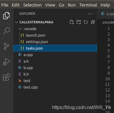Open the b.h header file
This screenshot has width=114, height=113.
click(55, 74)
